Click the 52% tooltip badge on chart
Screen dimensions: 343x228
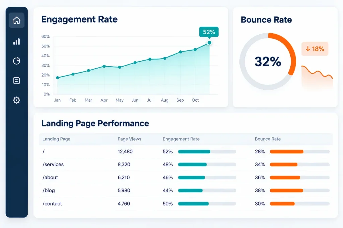(x=209, y=32)
